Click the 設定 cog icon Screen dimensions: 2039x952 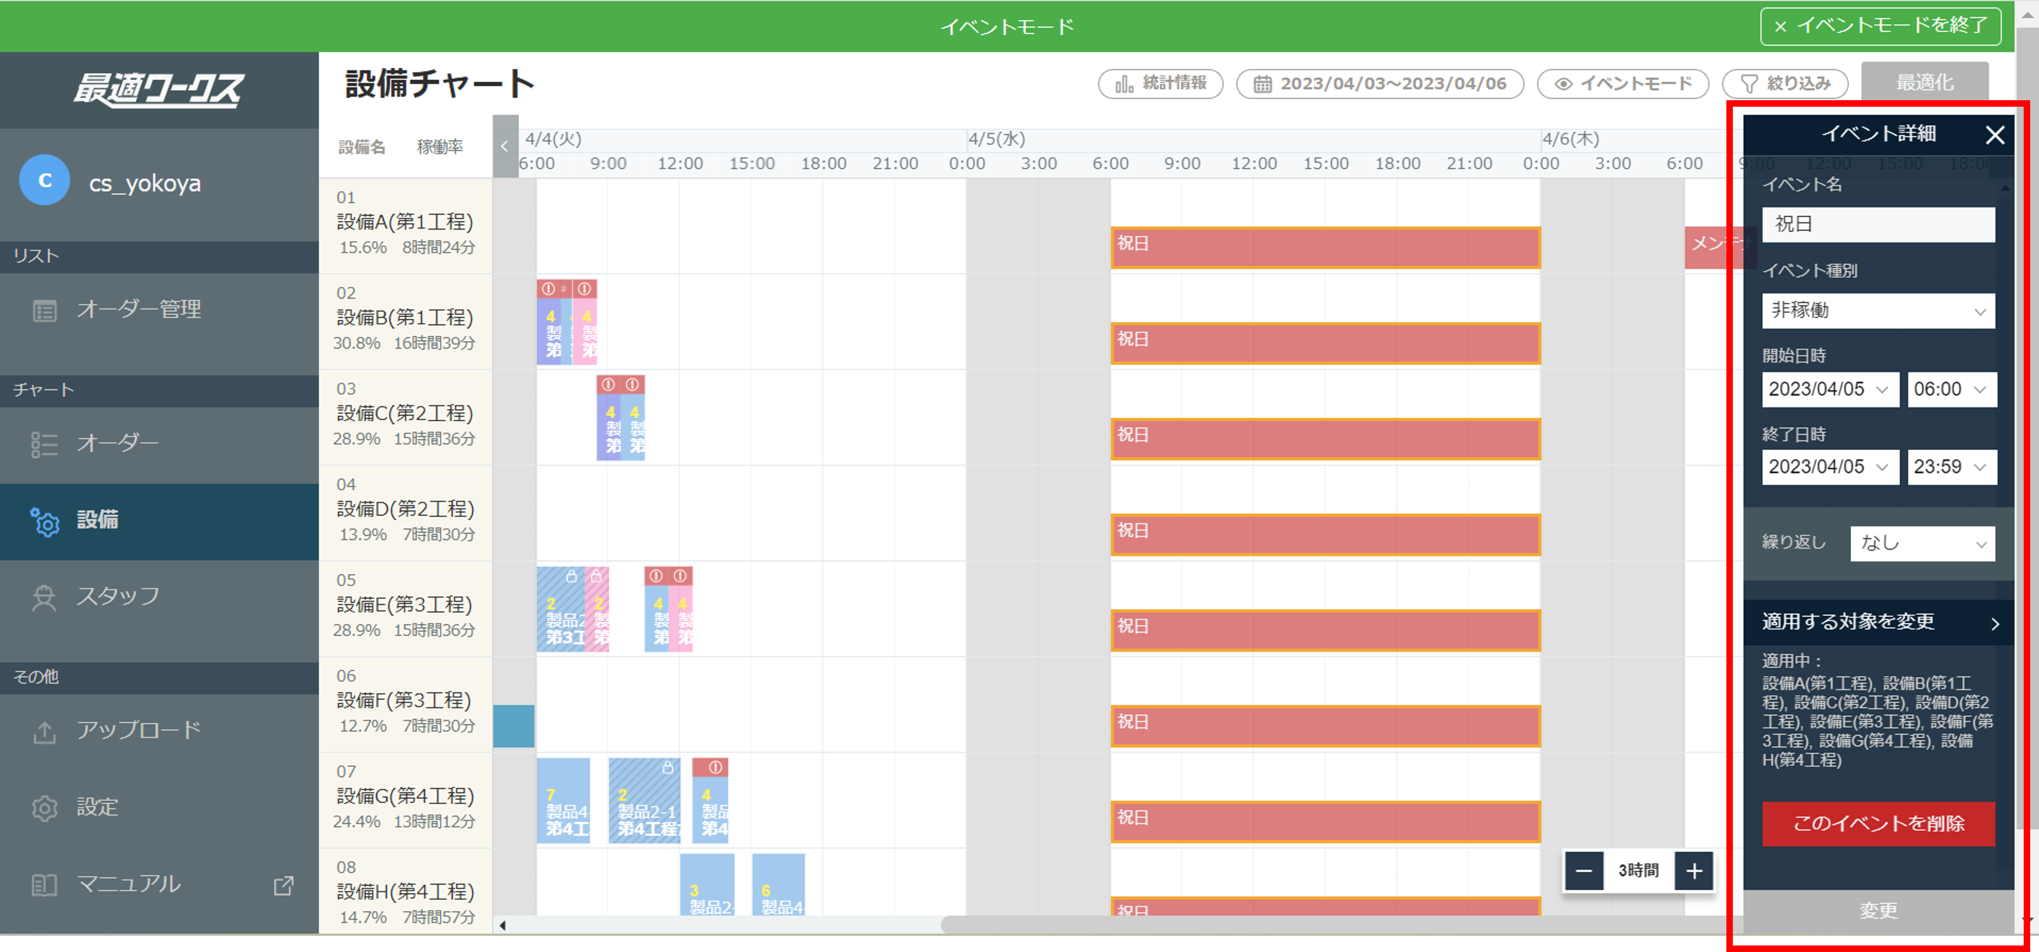coord(45,809)
